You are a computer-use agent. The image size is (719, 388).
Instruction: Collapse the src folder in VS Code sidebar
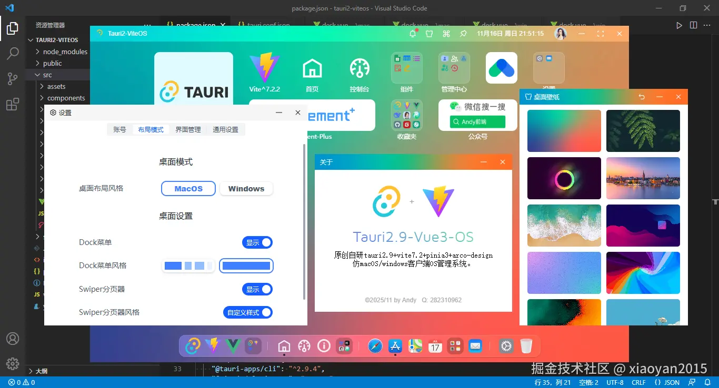[x=47, y=75]
